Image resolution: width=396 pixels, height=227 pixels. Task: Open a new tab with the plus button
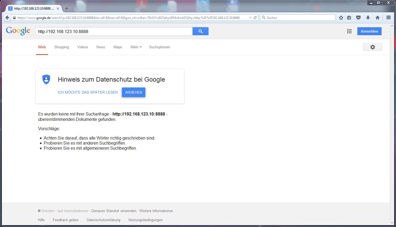coord(67,9)
